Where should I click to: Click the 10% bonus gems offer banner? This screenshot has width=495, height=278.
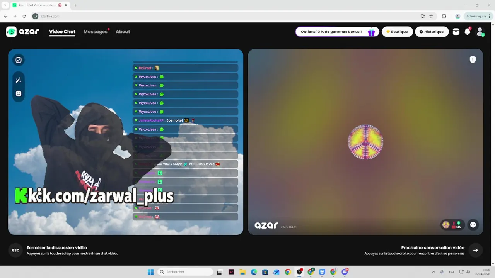point(337,32)
